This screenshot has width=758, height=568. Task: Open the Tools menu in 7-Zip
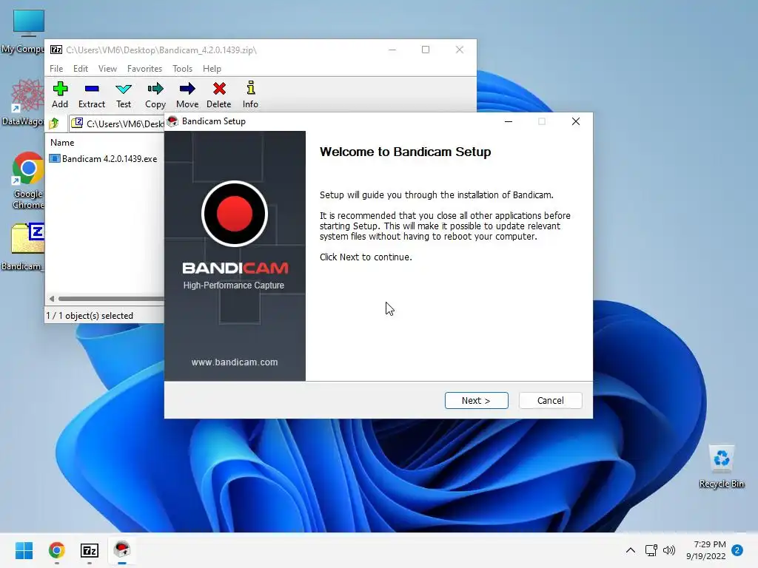(182, 69)
